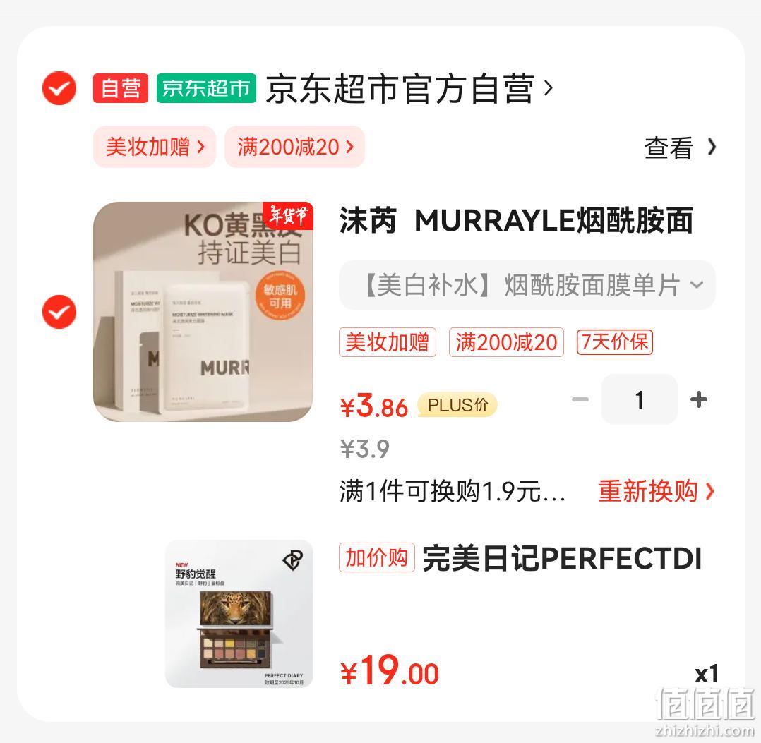Open the Perfect Diary eyeshadow palette thumbnail
Image resolution: width=761 pixels, height=743 pixels.
pos(239,613)
